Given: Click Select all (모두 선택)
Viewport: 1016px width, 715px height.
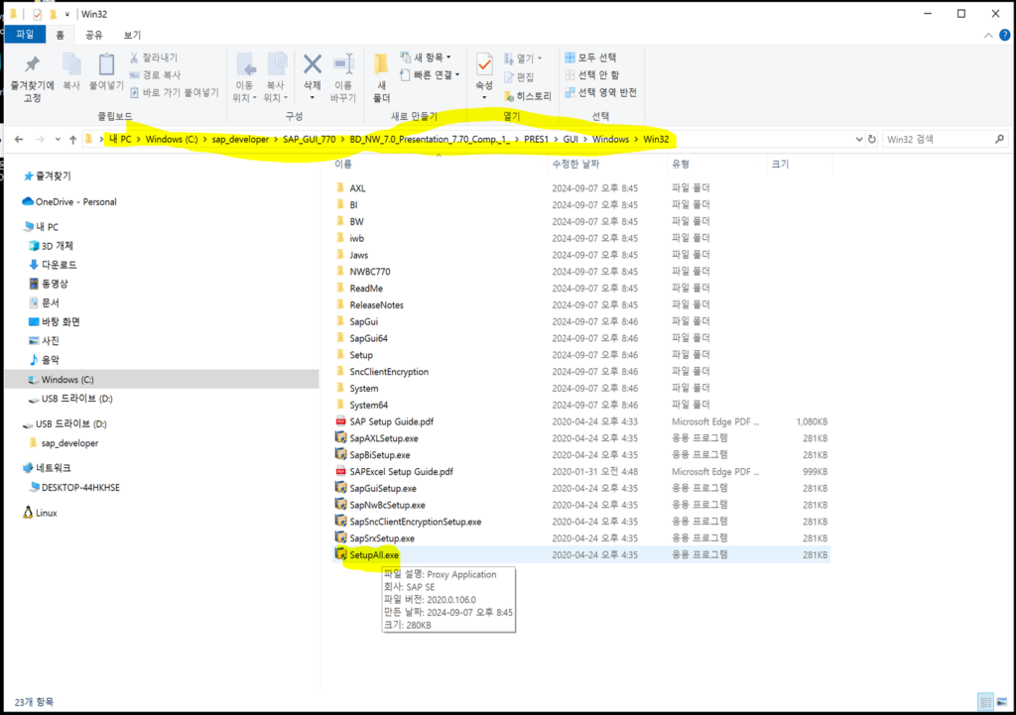Looking at the screenshot, I should (x=591, y=58).
